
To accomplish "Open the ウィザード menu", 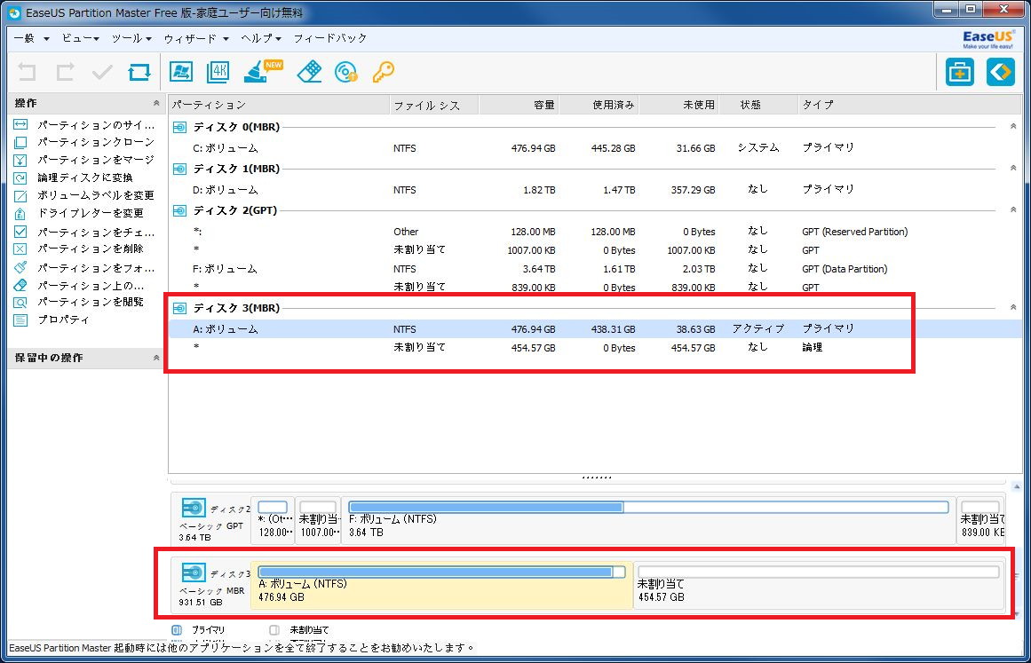I will click(196, 38).
